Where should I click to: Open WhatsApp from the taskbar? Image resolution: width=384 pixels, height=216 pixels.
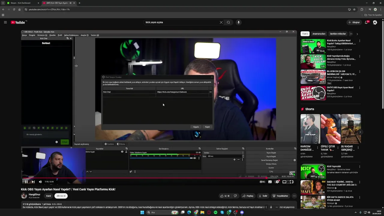tap(229, 212)
